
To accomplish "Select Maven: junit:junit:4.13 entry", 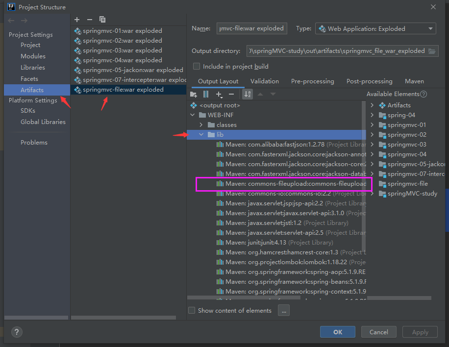I will 276,243.
